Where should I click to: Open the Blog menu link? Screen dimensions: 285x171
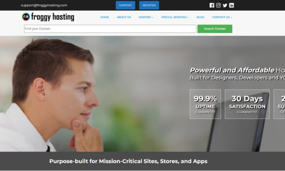200,17
